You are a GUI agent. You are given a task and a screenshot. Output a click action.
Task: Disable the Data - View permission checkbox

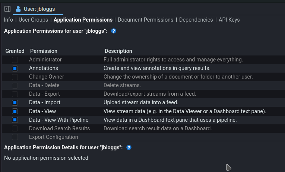tap(15, 111)
